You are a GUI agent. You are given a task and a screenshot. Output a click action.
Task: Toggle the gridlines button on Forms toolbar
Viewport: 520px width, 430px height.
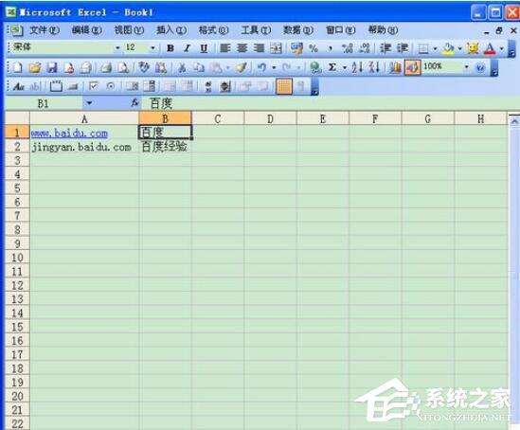[x=284, y=86]
